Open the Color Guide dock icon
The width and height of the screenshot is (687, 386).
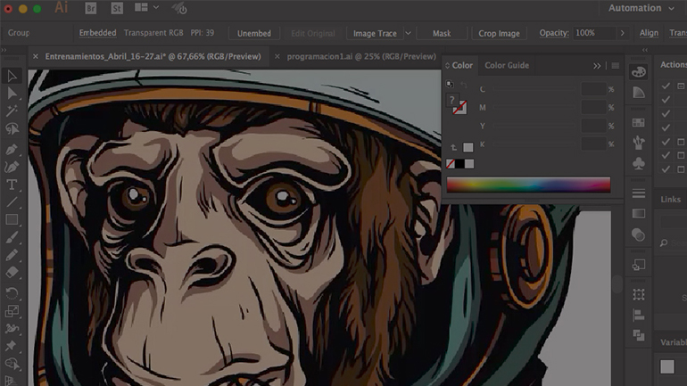pos(638,93)
